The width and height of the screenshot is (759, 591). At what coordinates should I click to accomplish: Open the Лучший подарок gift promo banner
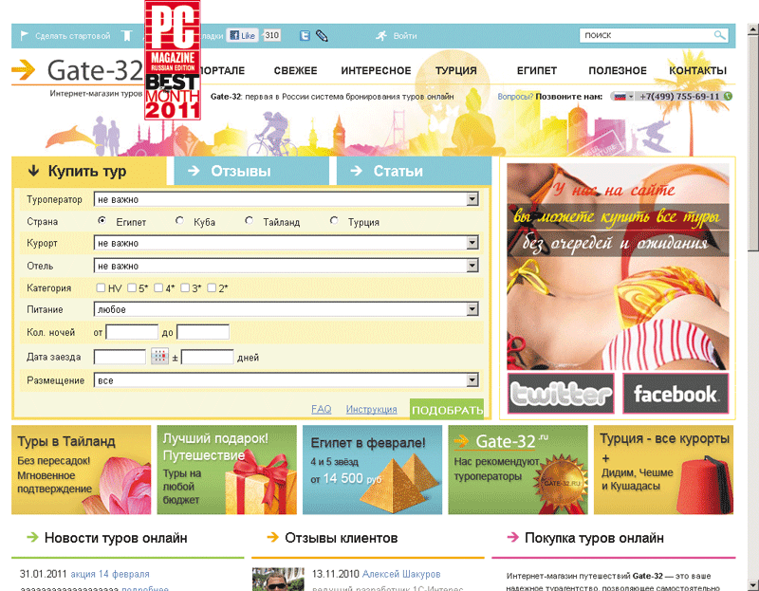(227, 470)
